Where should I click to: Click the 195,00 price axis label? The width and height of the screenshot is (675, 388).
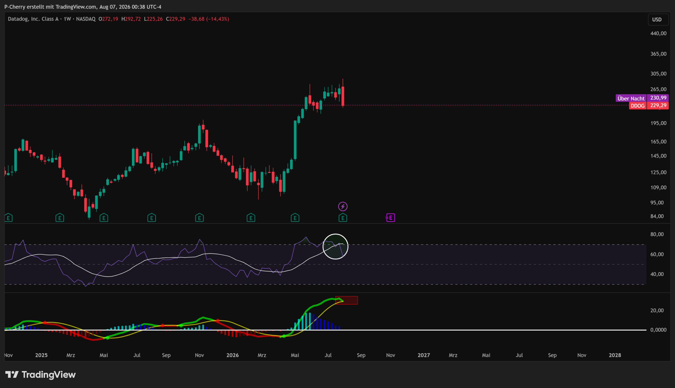(658, 123)
